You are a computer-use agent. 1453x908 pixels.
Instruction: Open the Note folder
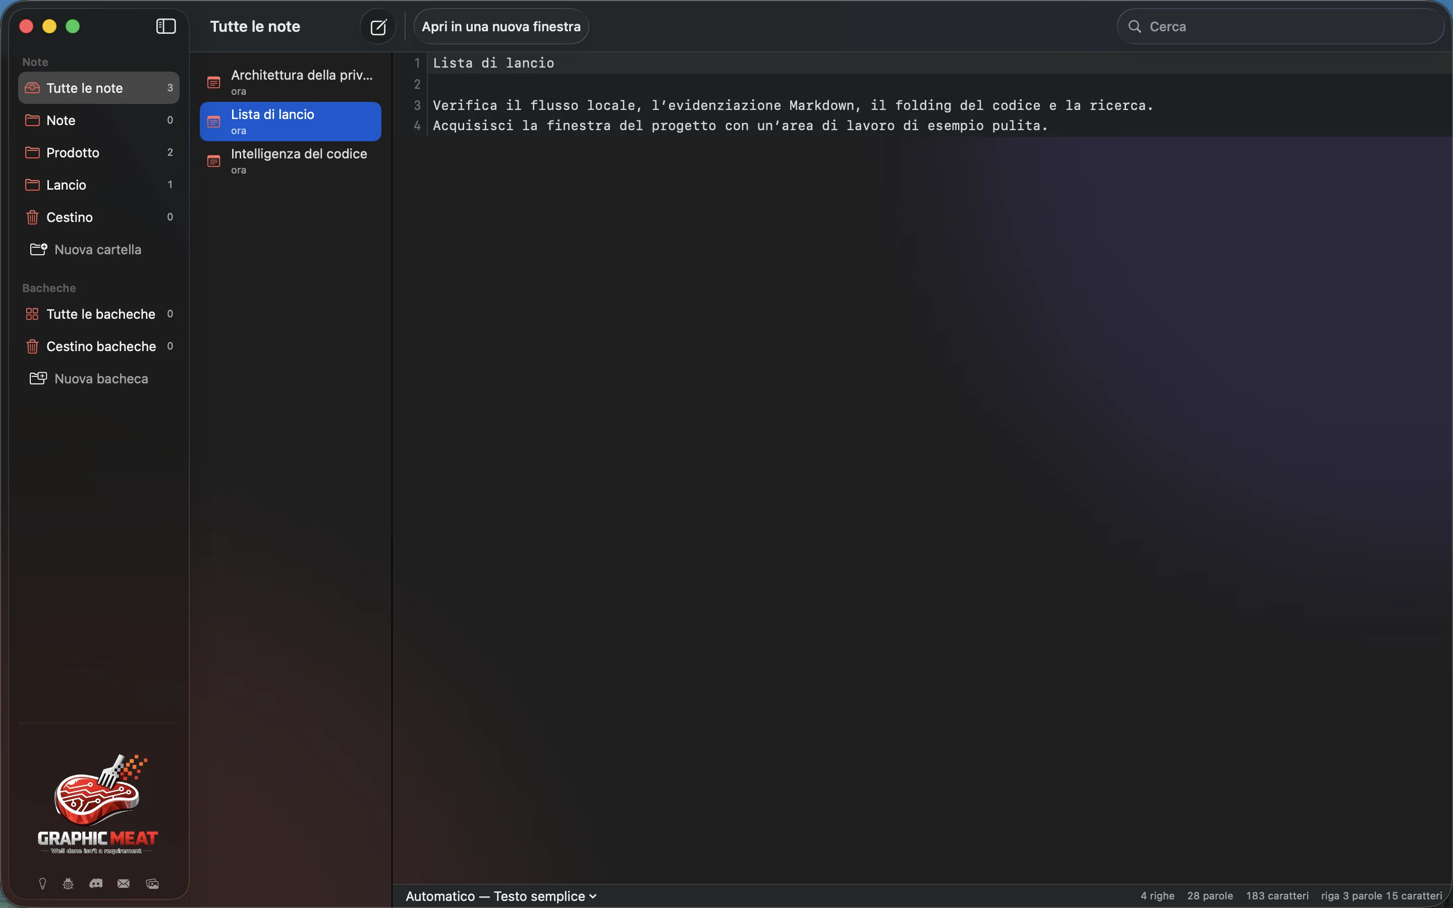(99, 120)
